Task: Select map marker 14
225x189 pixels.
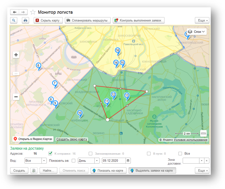Action: click(116, 63)
